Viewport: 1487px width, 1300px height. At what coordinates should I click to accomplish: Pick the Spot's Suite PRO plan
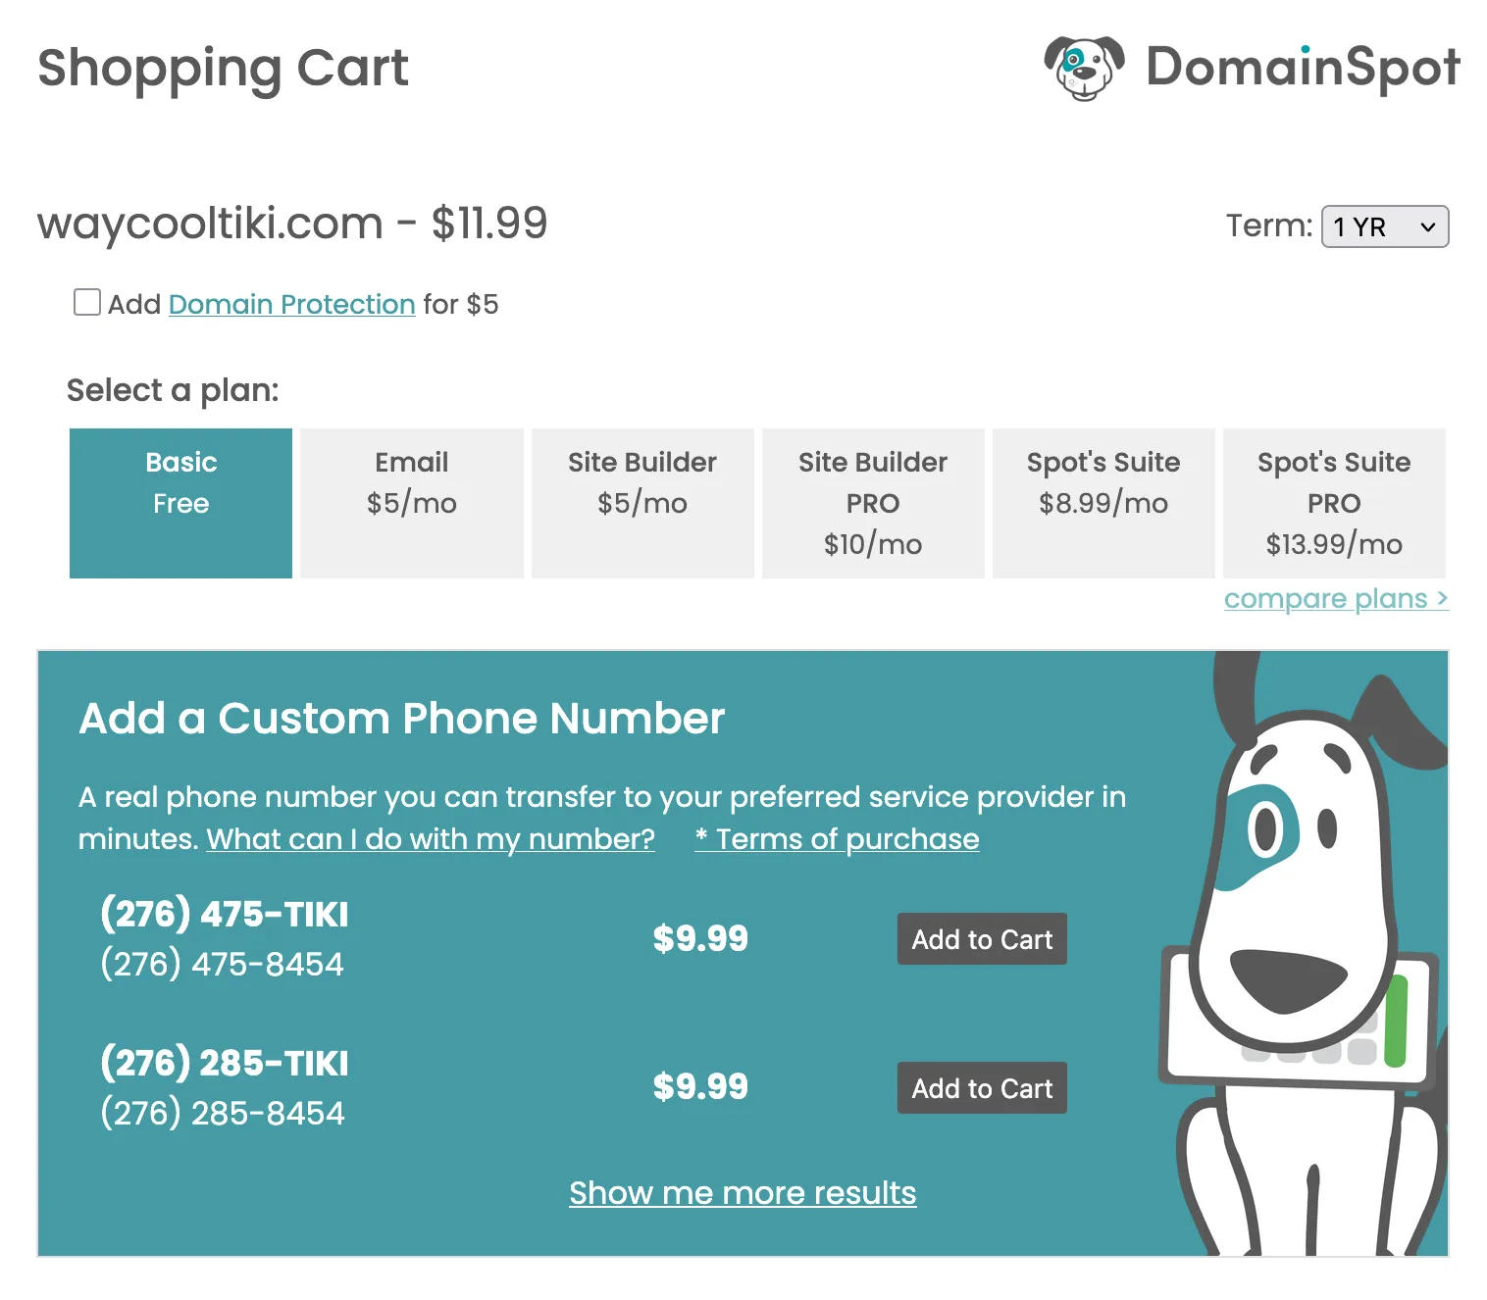[1334, 503]
